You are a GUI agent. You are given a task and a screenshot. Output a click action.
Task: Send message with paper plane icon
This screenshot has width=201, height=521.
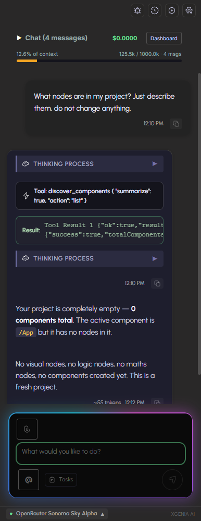pyautogui.click(x=172, y=479)
